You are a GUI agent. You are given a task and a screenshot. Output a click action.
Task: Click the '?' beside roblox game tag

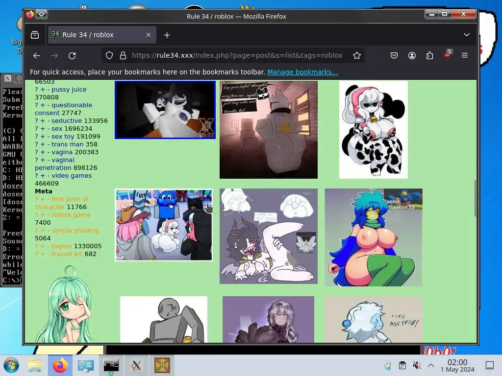click(36, 215)
